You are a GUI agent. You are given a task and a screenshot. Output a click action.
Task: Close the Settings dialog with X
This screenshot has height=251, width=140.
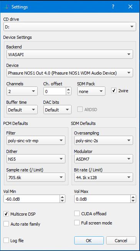(130, 7)
